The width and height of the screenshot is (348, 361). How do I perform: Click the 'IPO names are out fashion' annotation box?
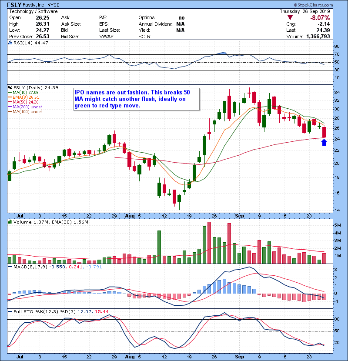click(x=136, y=100)
